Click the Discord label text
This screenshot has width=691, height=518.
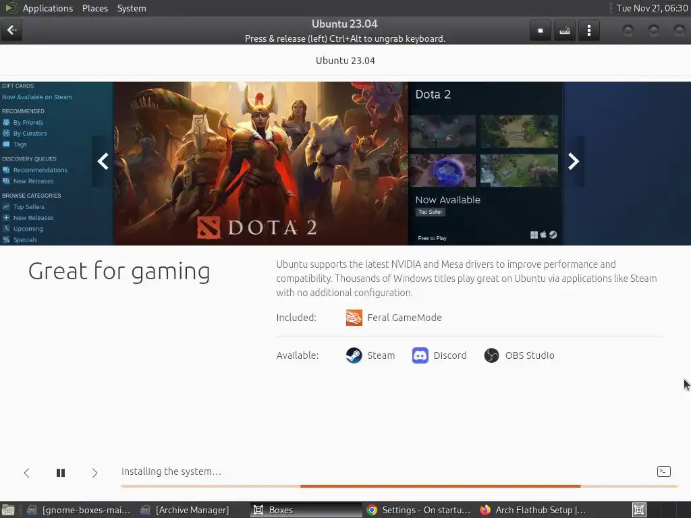pos(450,355)
